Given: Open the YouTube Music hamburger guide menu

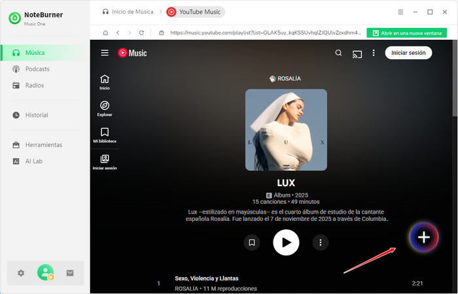Looking at the screenshot, I should click(105, 53).
